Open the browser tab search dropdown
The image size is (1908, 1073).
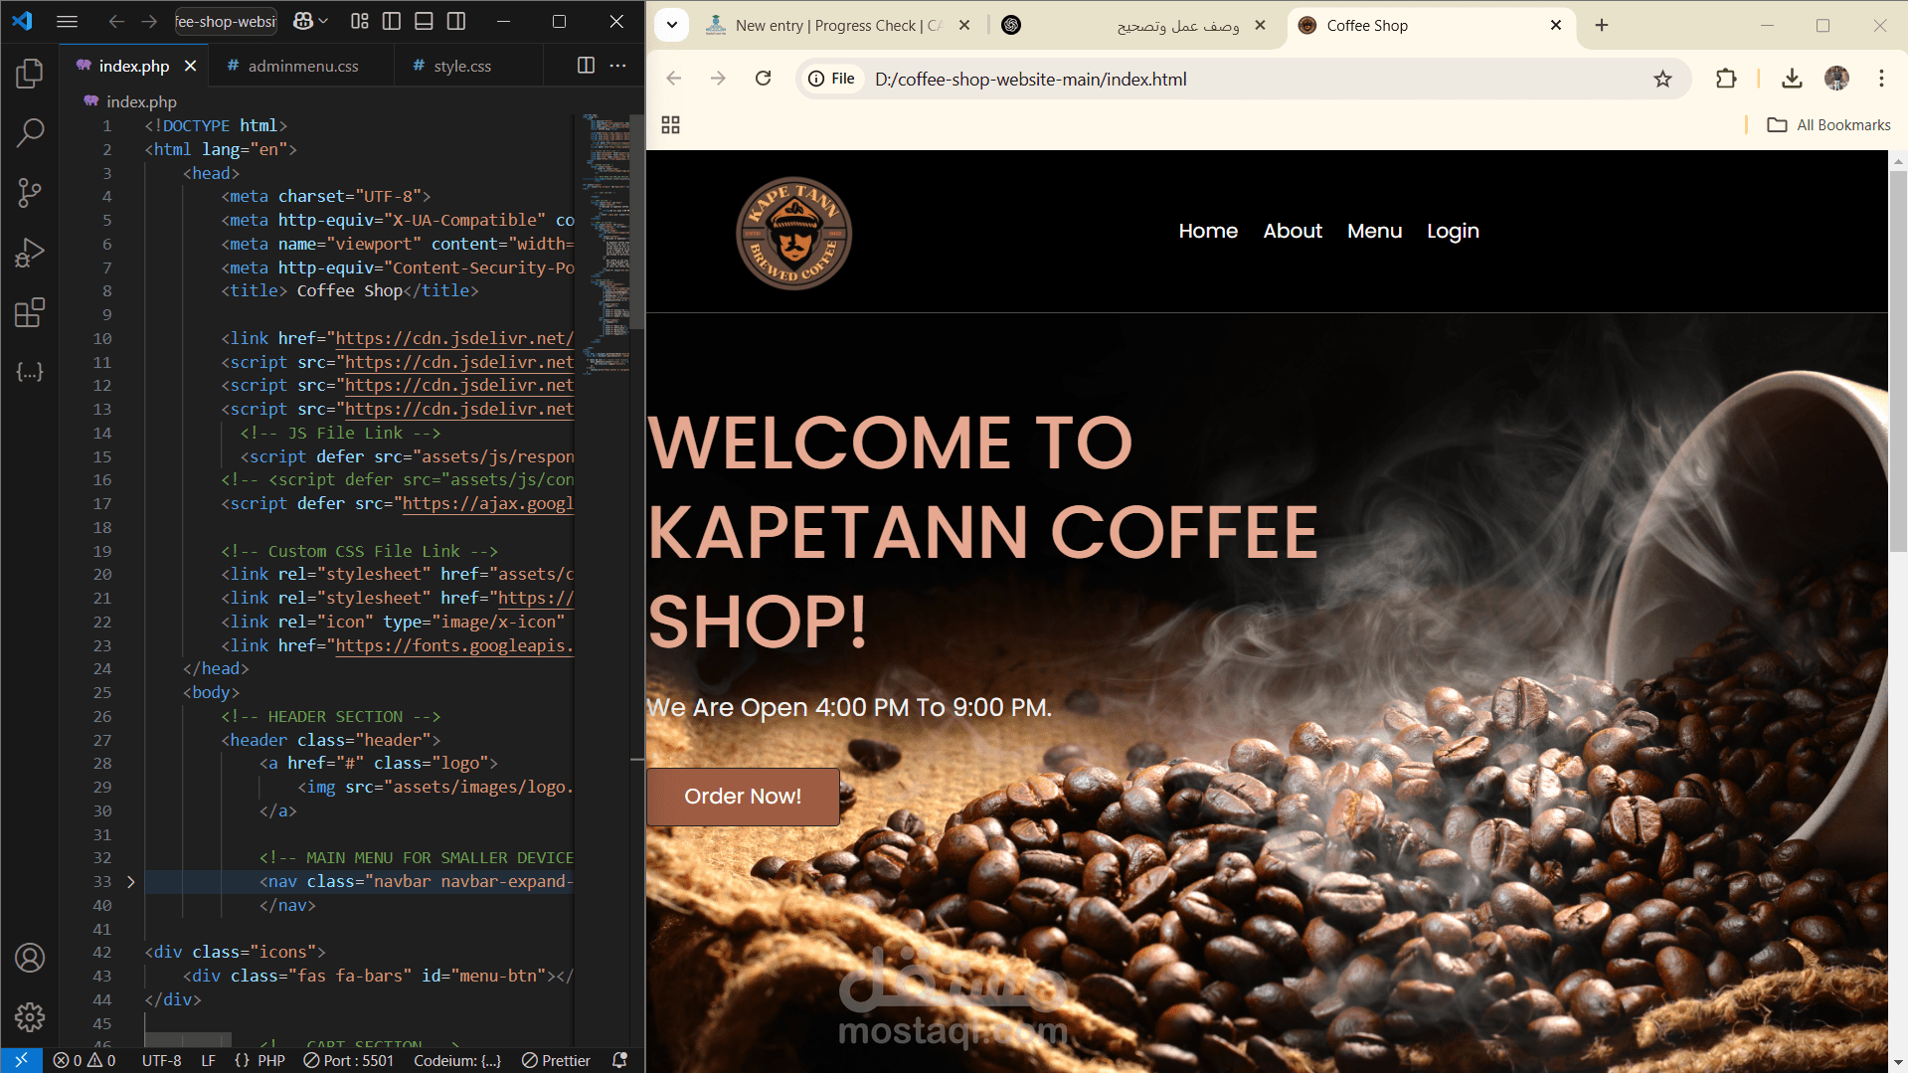pyautogui.click(x=672, y=26)
